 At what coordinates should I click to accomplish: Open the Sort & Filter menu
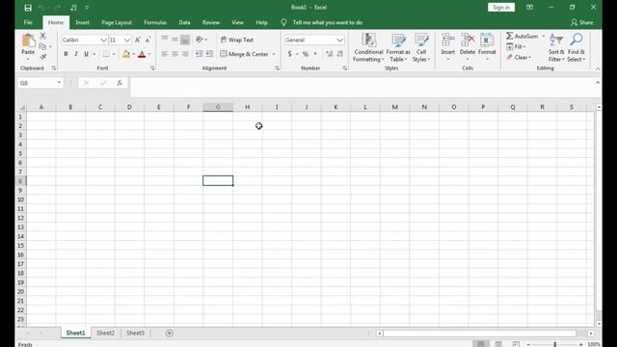[x=556, y=47]
